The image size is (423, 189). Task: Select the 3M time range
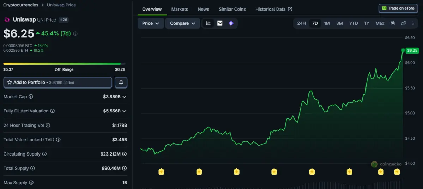click(x=339, y=23)
